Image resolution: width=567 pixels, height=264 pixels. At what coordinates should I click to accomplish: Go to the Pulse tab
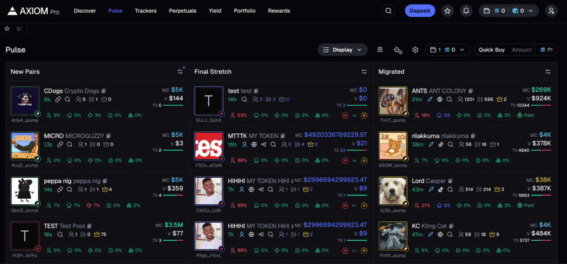115,11
